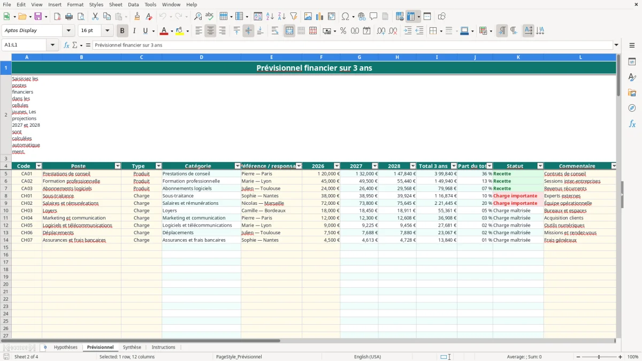Expand the formula bar

click(616, 45)
